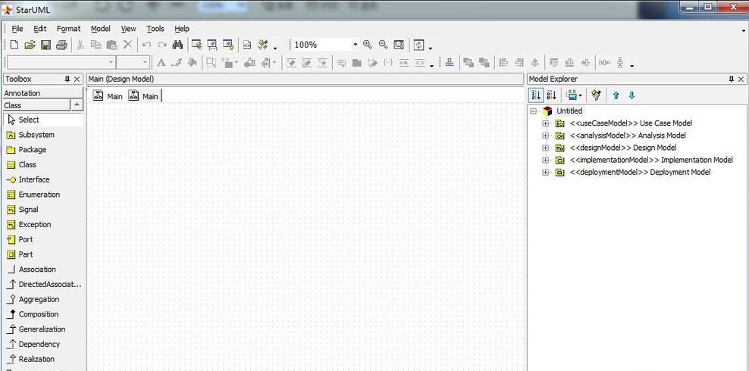Click the Zoom Out magnifier icon

point(383,45)
